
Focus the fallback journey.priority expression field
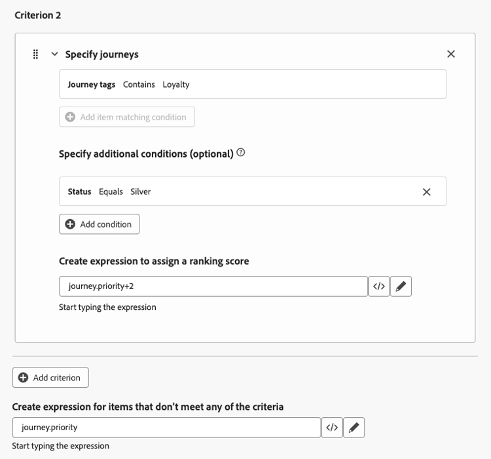click(166, 428)
